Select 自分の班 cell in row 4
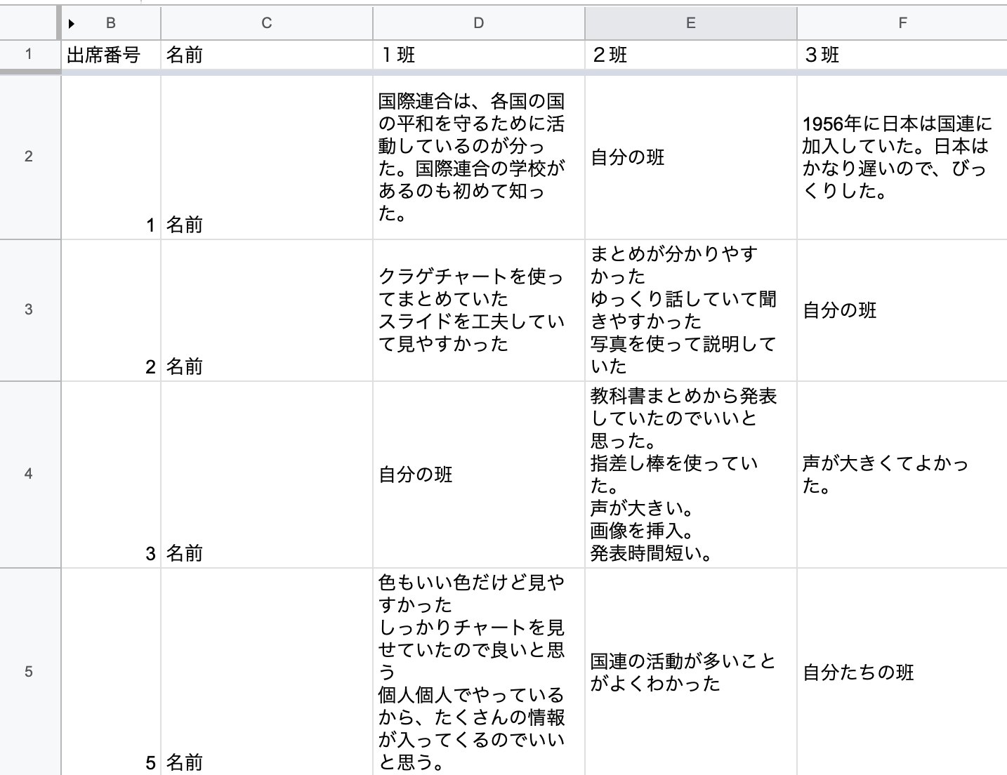The width and height of the screenshot is (1007, 775). pyautogui.click(x=479, y=474)
